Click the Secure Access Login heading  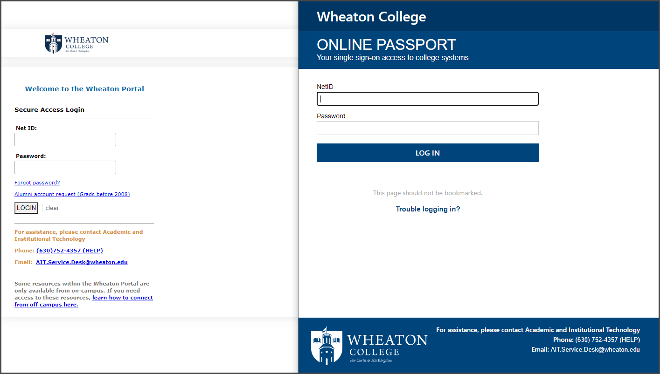(49, 110)
